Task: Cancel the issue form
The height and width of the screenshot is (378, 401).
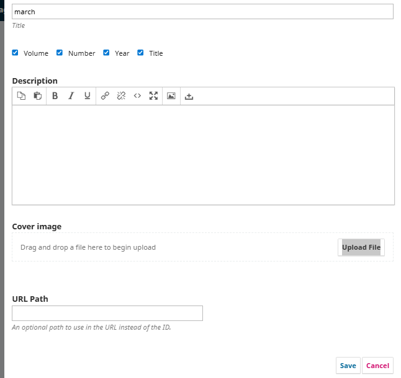Action: coord(377,366)
